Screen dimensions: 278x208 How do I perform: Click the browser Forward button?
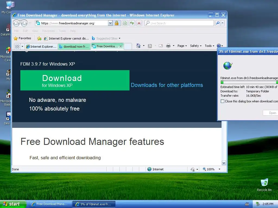[x=24, y=23]
